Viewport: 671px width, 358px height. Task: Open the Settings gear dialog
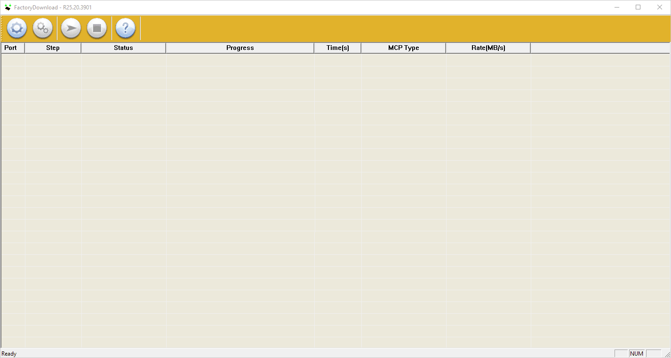coord(17,28)
